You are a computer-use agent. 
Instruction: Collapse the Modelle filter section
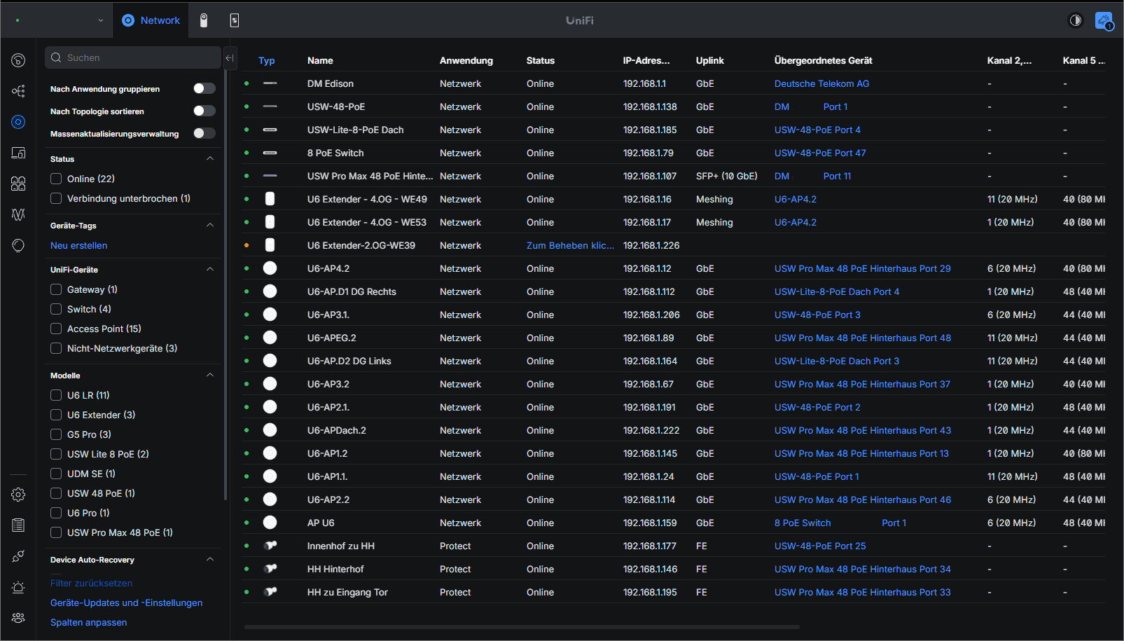click(210, 375)
